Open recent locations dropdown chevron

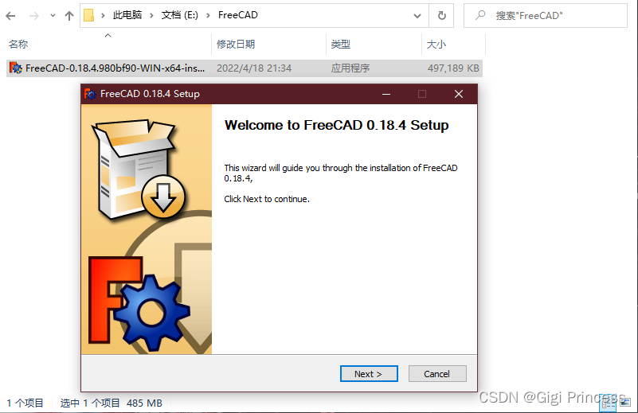pos(53,16)
